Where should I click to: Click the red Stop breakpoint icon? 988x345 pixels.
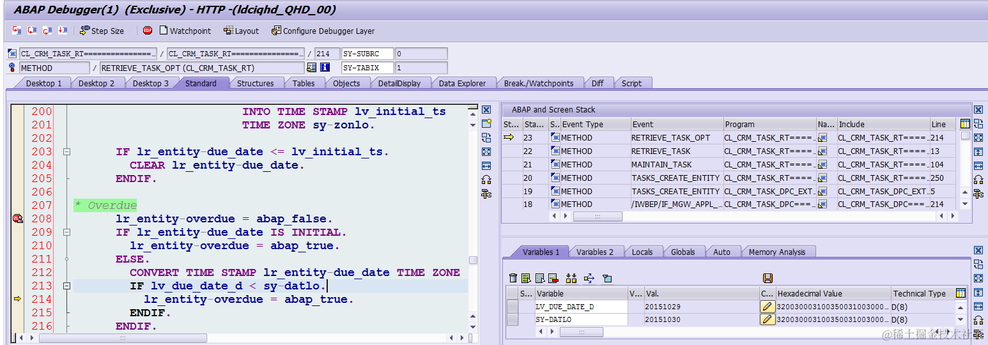point(148,31)
